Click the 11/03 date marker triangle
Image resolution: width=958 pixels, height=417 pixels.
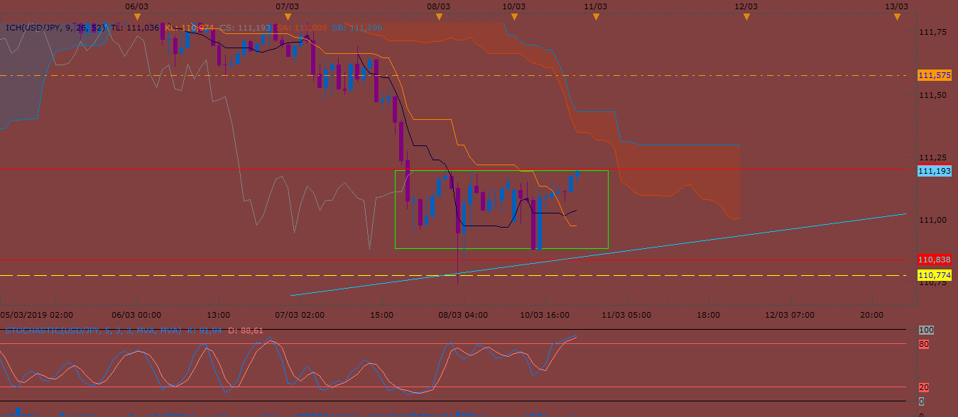597,16
